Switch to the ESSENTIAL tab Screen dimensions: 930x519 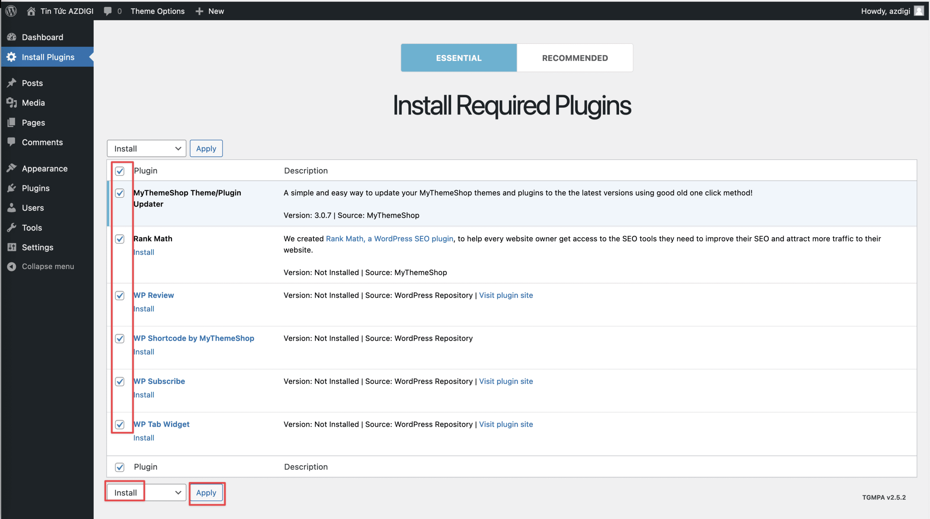tap(459, 58)
